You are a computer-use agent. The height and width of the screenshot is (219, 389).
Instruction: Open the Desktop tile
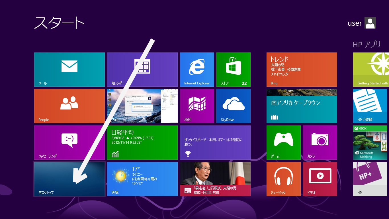(69, 179)
